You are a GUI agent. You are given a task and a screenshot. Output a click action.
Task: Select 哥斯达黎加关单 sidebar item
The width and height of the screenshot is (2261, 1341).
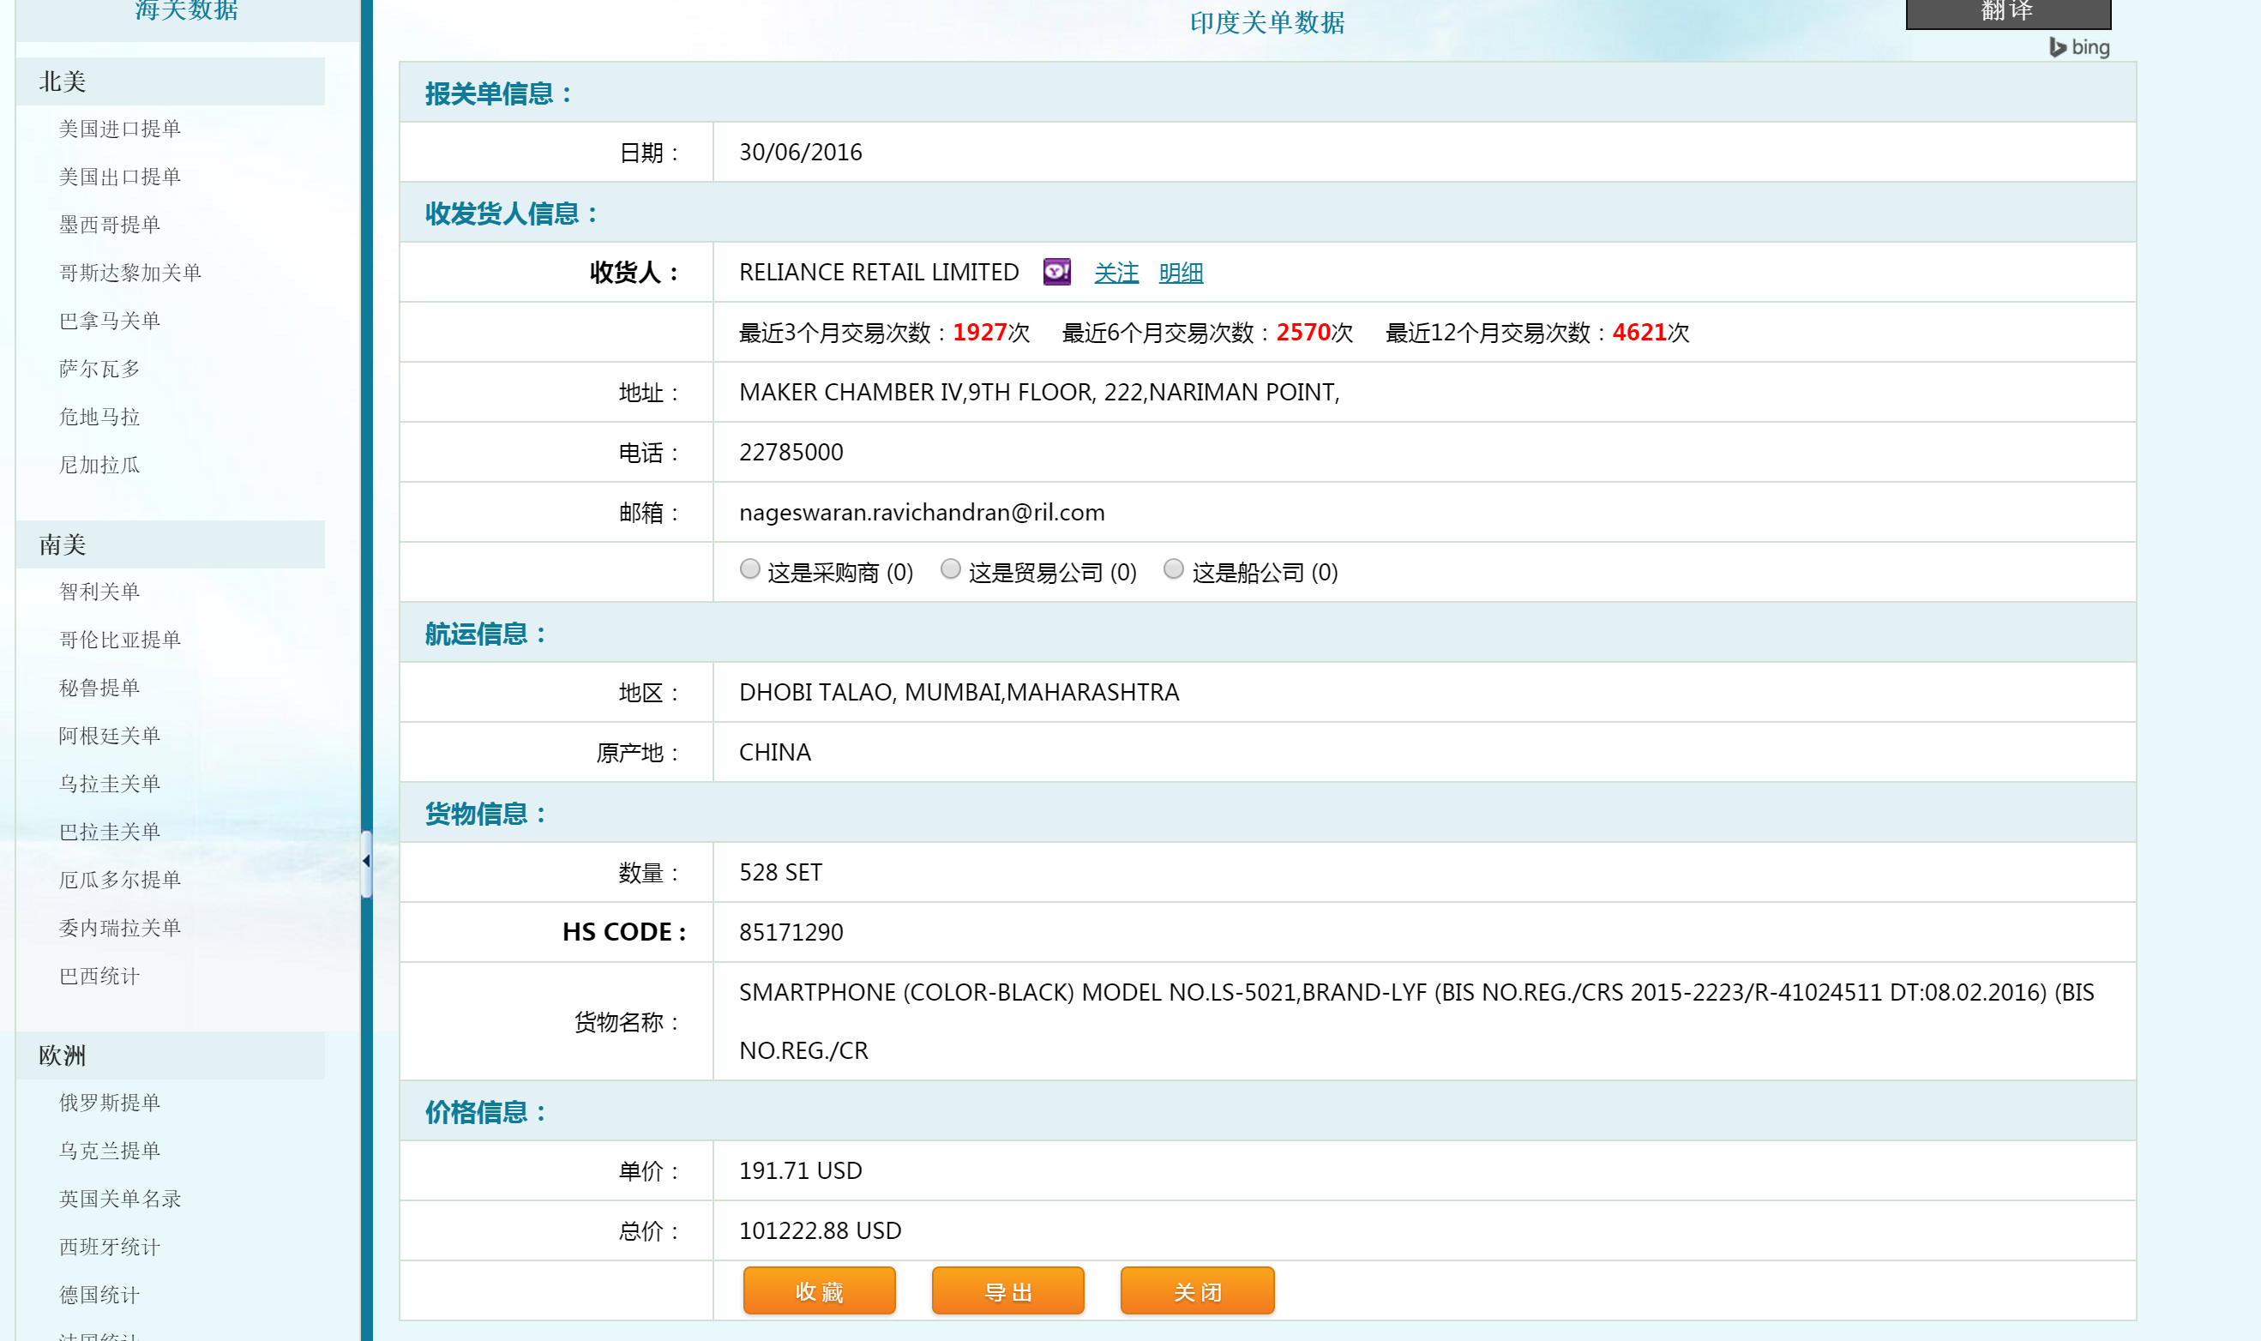(x=130, y=273)
